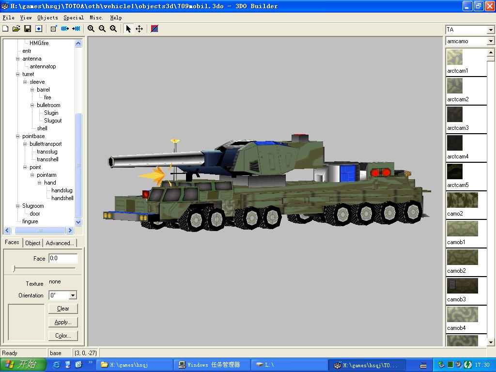
Task: Click the left OBC arrow toolbar icon
Action: tap(65, 29)
